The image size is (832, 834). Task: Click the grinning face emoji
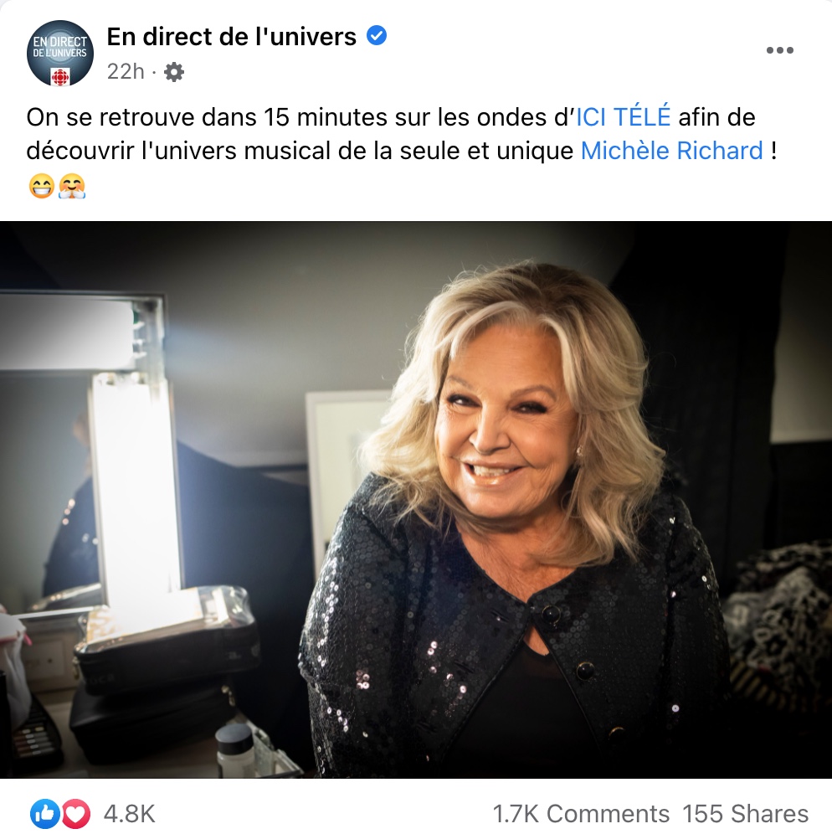[42, 186]
